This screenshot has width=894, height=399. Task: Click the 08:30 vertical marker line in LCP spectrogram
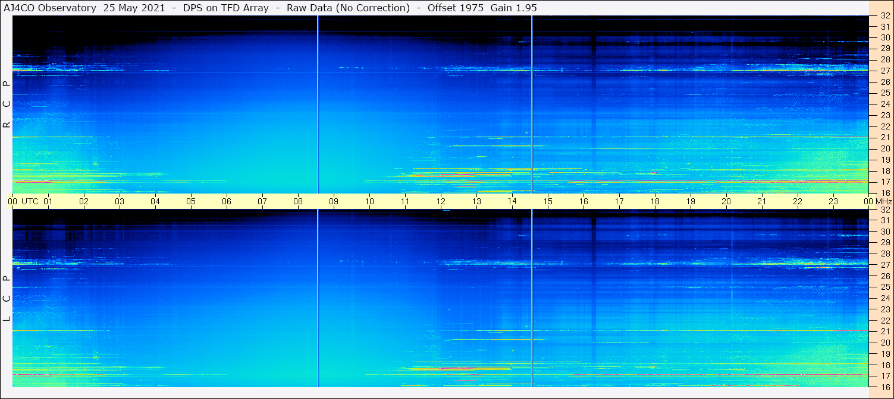click(x=318, y=298)
